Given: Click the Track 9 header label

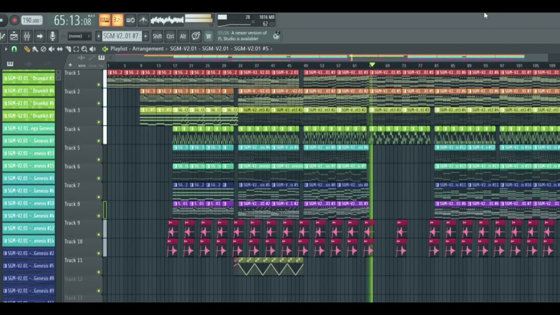Looking at the screenshot, I should click(x=73, y=223).
